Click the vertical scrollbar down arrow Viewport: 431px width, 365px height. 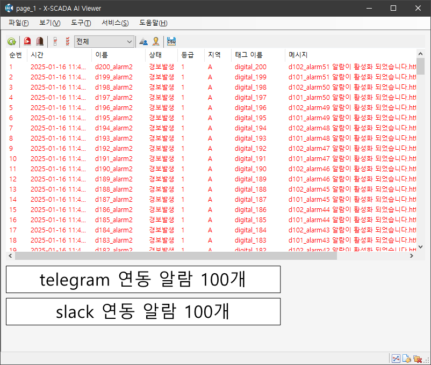(x=420, y=246)
